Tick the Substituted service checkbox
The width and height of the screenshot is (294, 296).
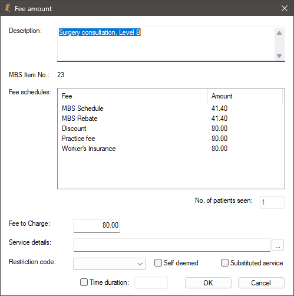coord(224,263)
